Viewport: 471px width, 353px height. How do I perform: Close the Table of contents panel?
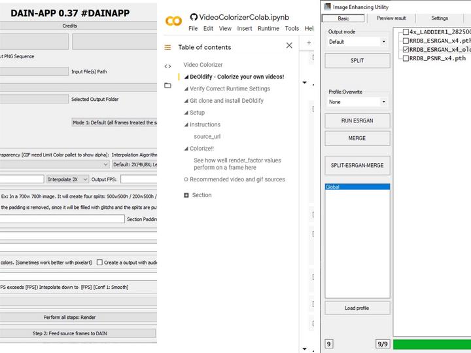click(289, 45)
